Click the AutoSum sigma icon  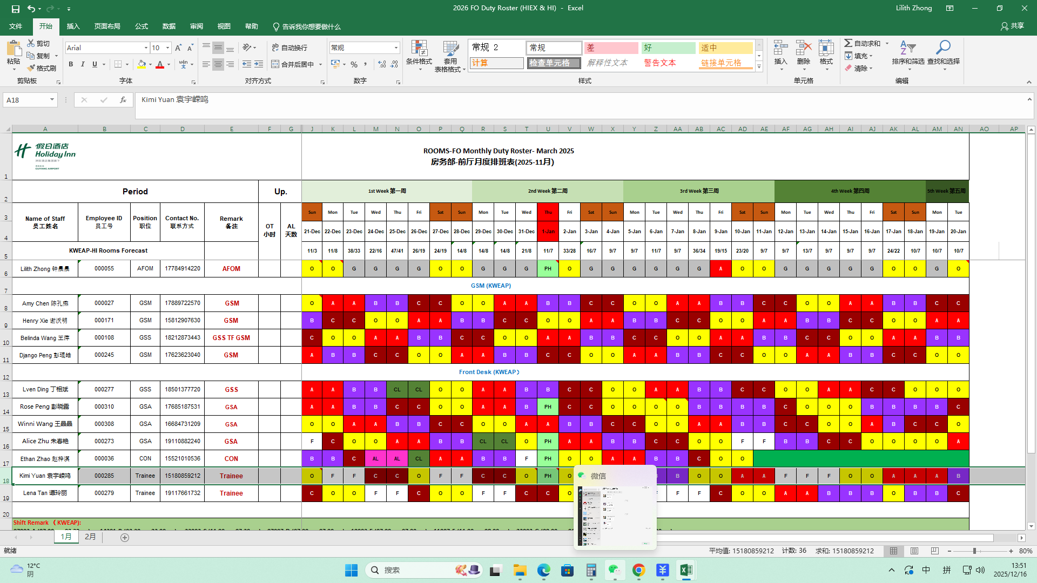point(849,43)
